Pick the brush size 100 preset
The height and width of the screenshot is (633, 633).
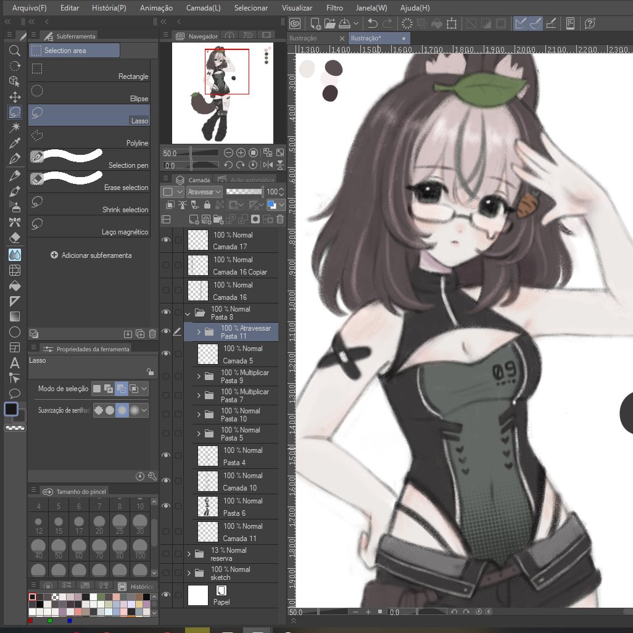coord(139,548)
